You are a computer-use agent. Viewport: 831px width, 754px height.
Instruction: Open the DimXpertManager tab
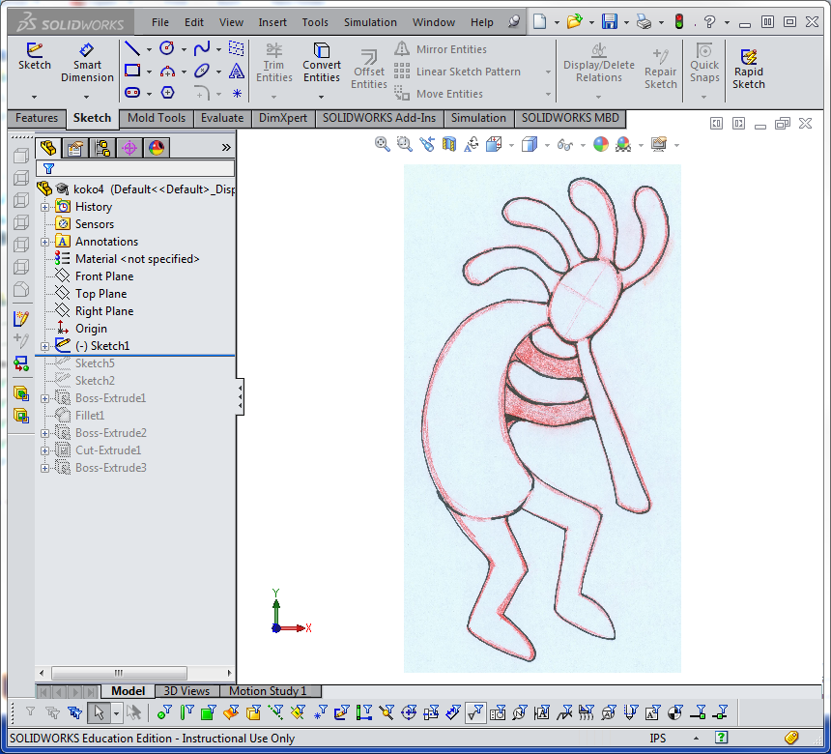[x=129, y=148]
